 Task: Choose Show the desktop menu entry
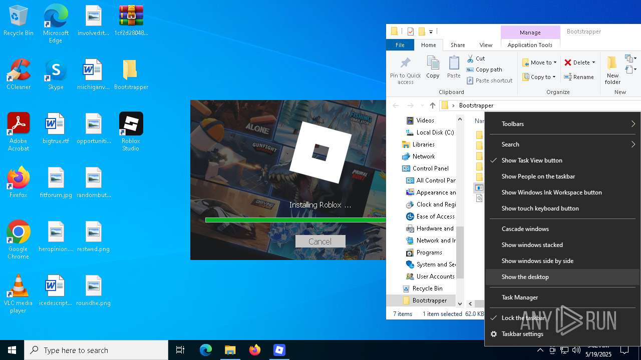click(563, 277)
